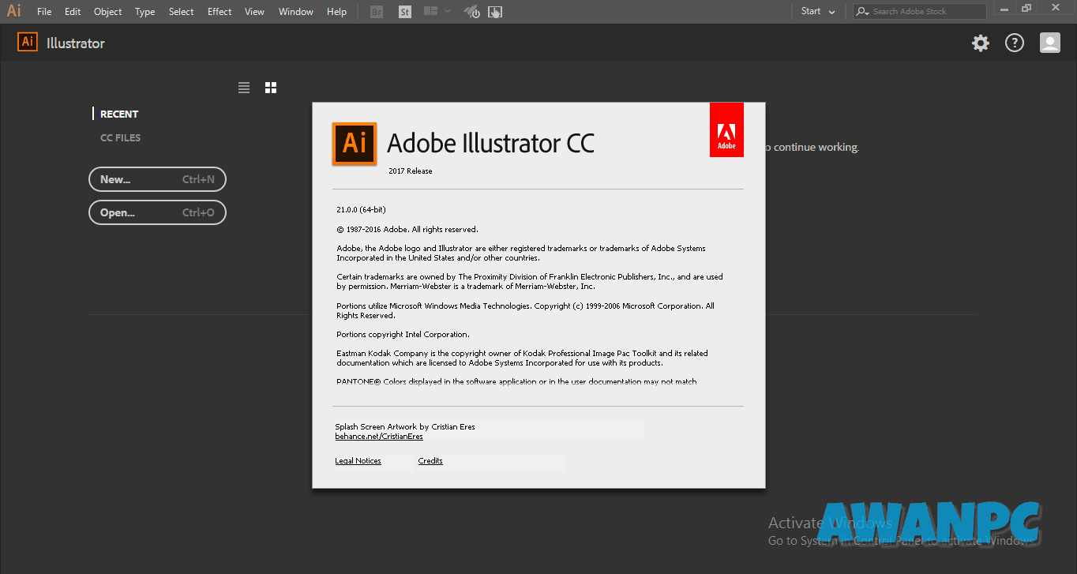Switch recent files to grid view
This screenshot has height=574, width=1077.
(x=271, y=88)
